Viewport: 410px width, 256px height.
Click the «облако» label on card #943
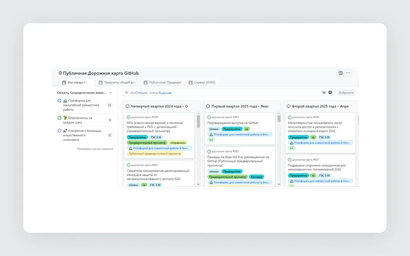tap(214, 129)
